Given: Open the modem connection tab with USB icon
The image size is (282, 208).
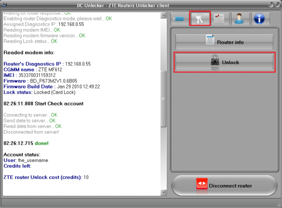Looking at the screenshot, I should pyautogui.click(x=179, y=18).
